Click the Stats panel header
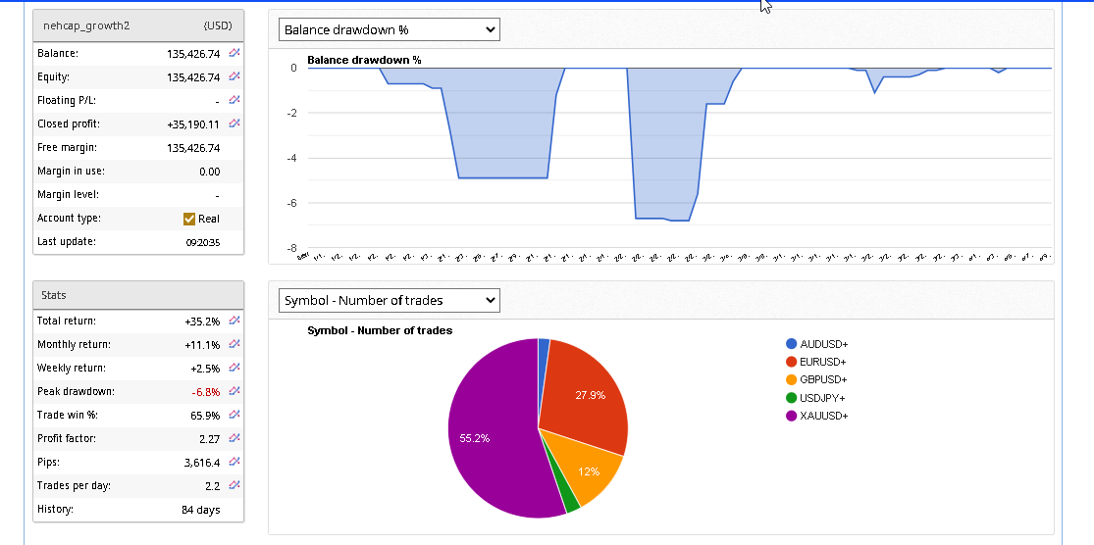The image size is (1094, 545). [137, 295]
